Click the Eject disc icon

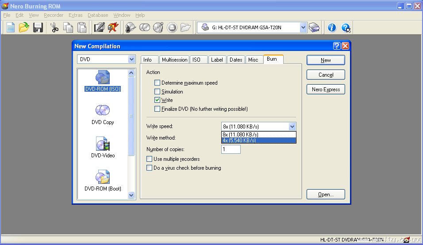[x=172, y=27]
